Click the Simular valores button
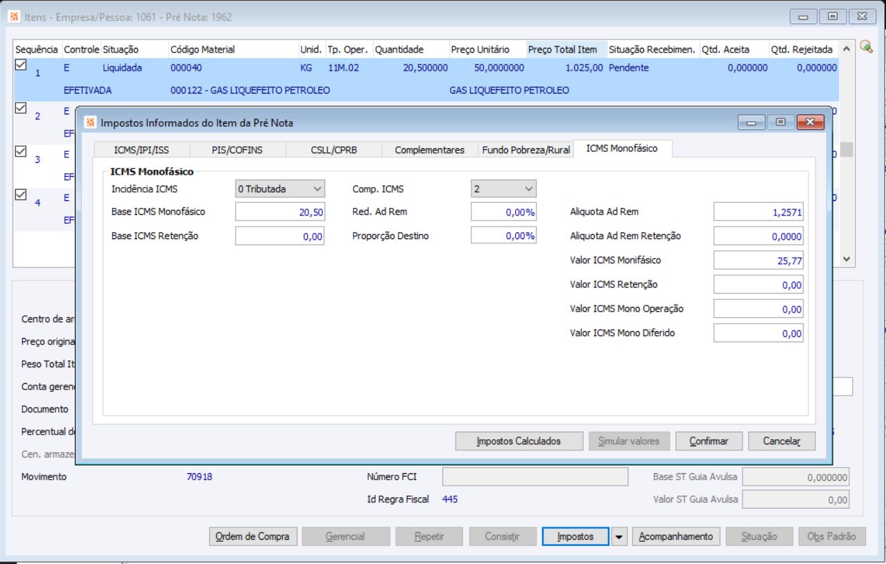 pyautogui.click(x=629, y=441)
